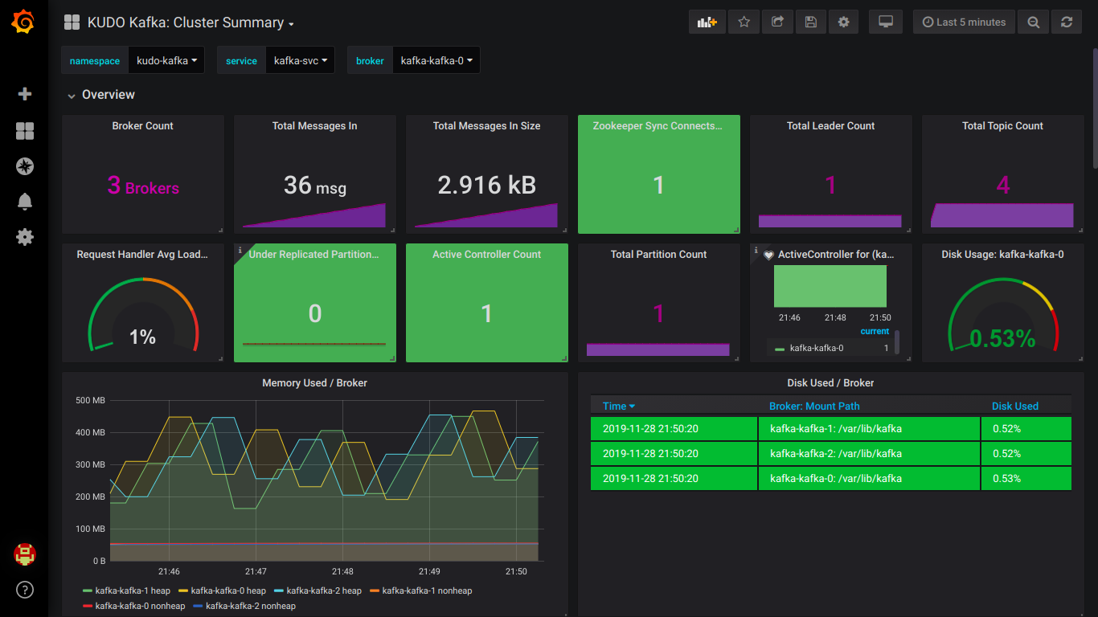
Task: Open the Configuration gear in sidebar
Action: point(25,237)
